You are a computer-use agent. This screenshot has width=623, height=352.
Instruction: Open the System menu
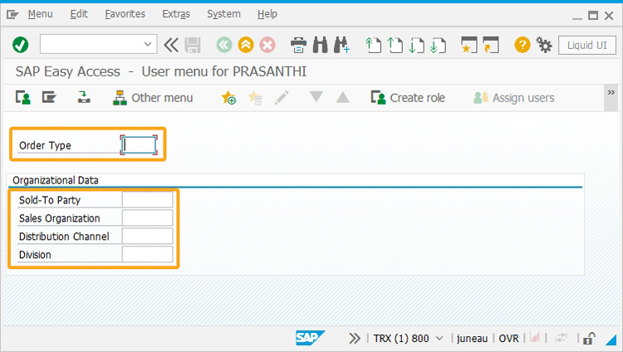(x=223, y=14)
